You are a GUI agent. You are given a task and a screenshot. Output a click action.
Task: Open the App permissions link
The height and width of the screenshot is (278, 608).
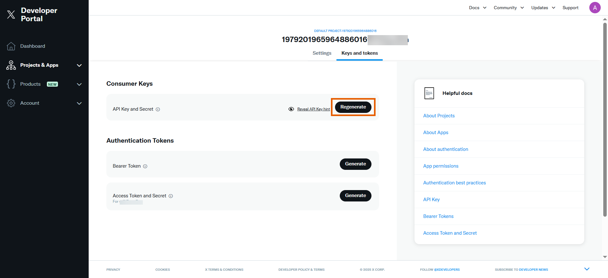pos(441,166)
